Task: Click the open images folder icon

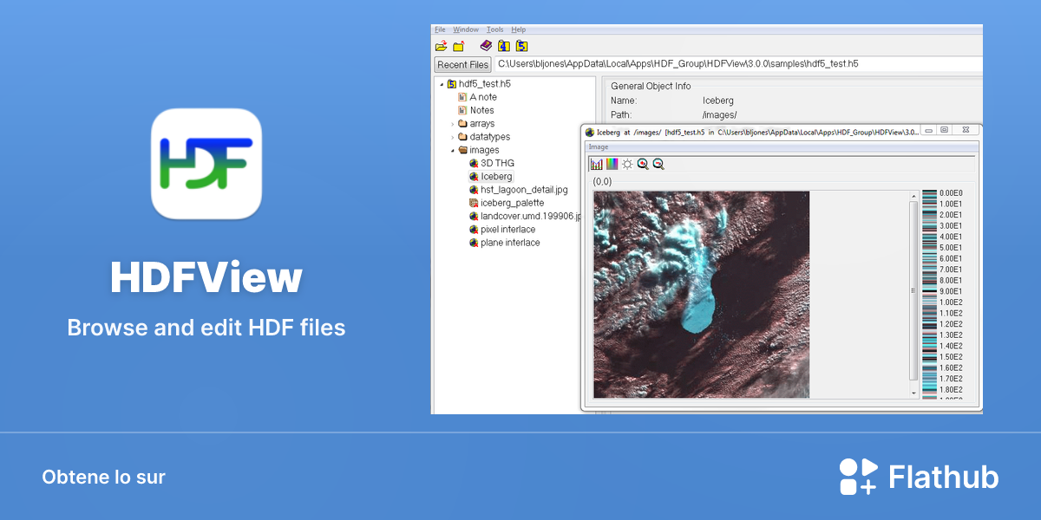Action: (x=462, y=150)
